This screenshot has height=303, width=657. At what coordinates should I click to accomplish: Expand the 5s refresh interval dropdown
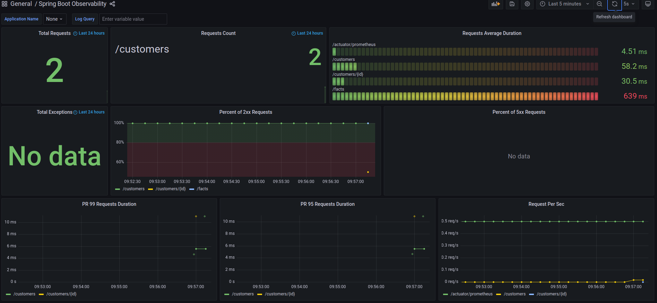(629, 4)
